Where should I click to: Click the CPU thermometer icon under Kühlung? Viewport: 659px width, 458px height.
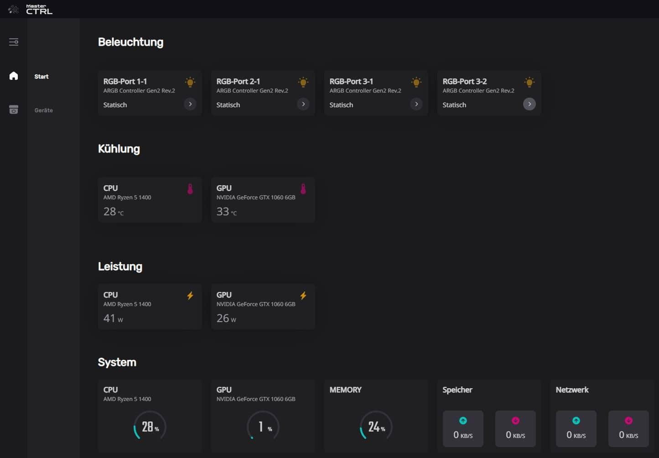tap(190, 189)
